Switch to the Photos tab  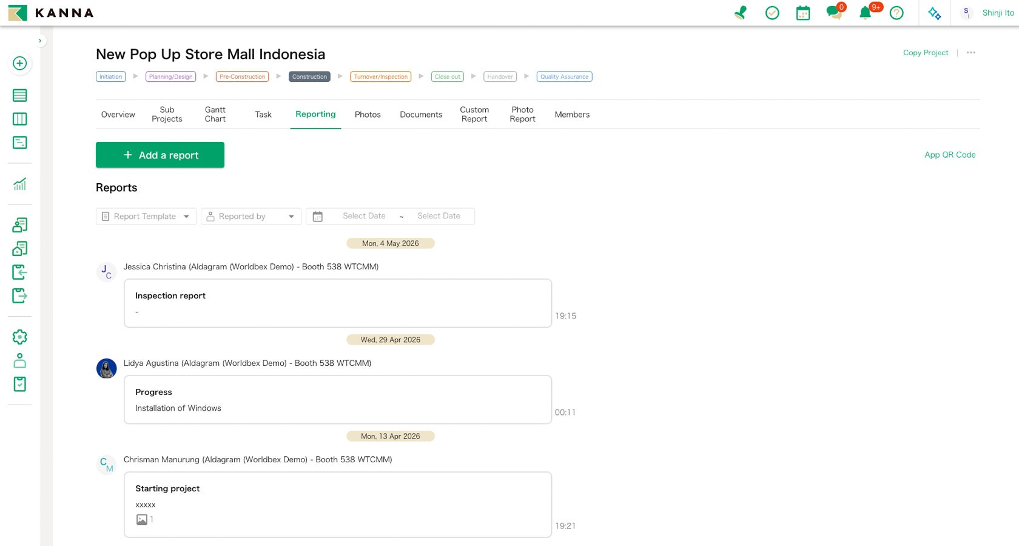(x=368, y=115)
